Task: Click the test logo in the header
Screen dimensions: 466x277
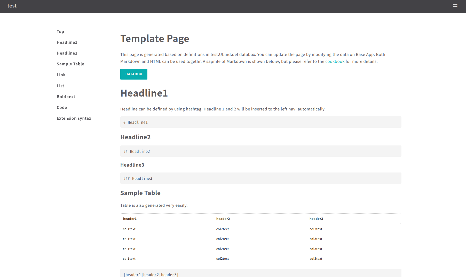Action: click(x=12, y=6)
